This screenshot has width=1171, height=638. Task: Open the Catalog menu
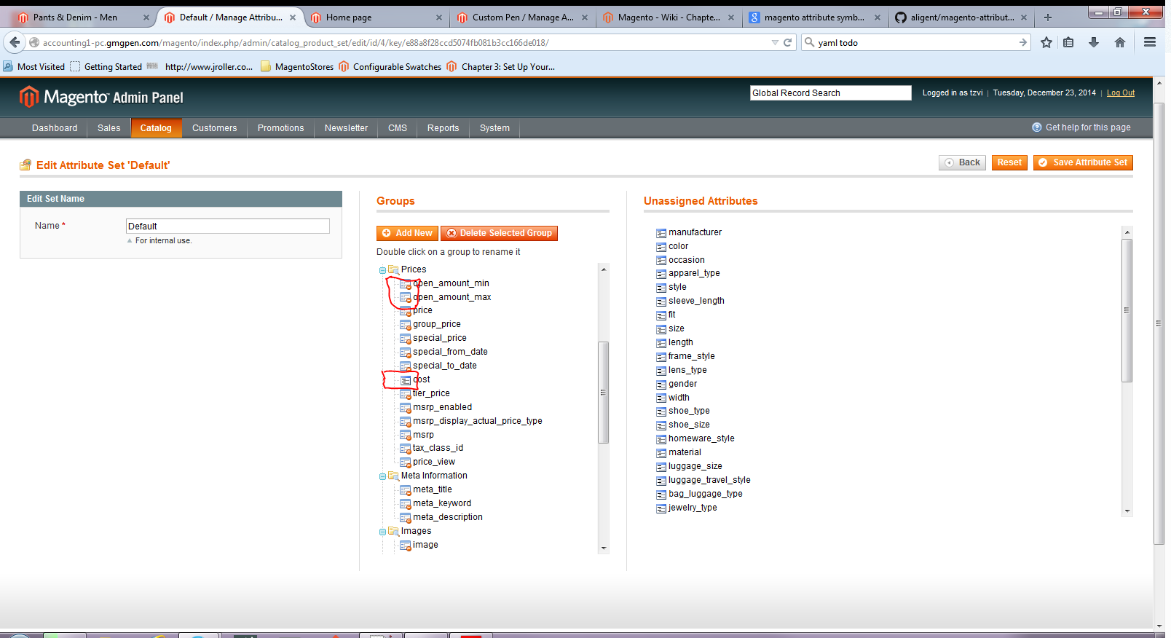[156, 128]
